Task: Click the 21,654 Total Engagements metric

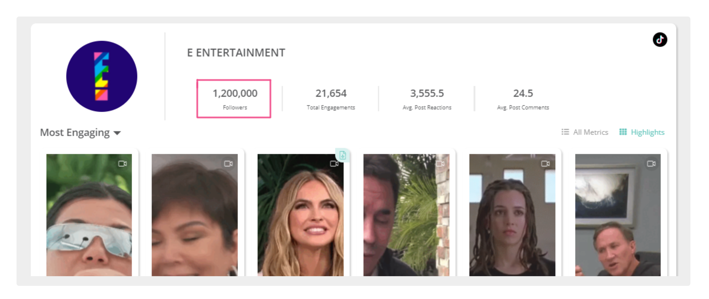Action: click(331, 99)
